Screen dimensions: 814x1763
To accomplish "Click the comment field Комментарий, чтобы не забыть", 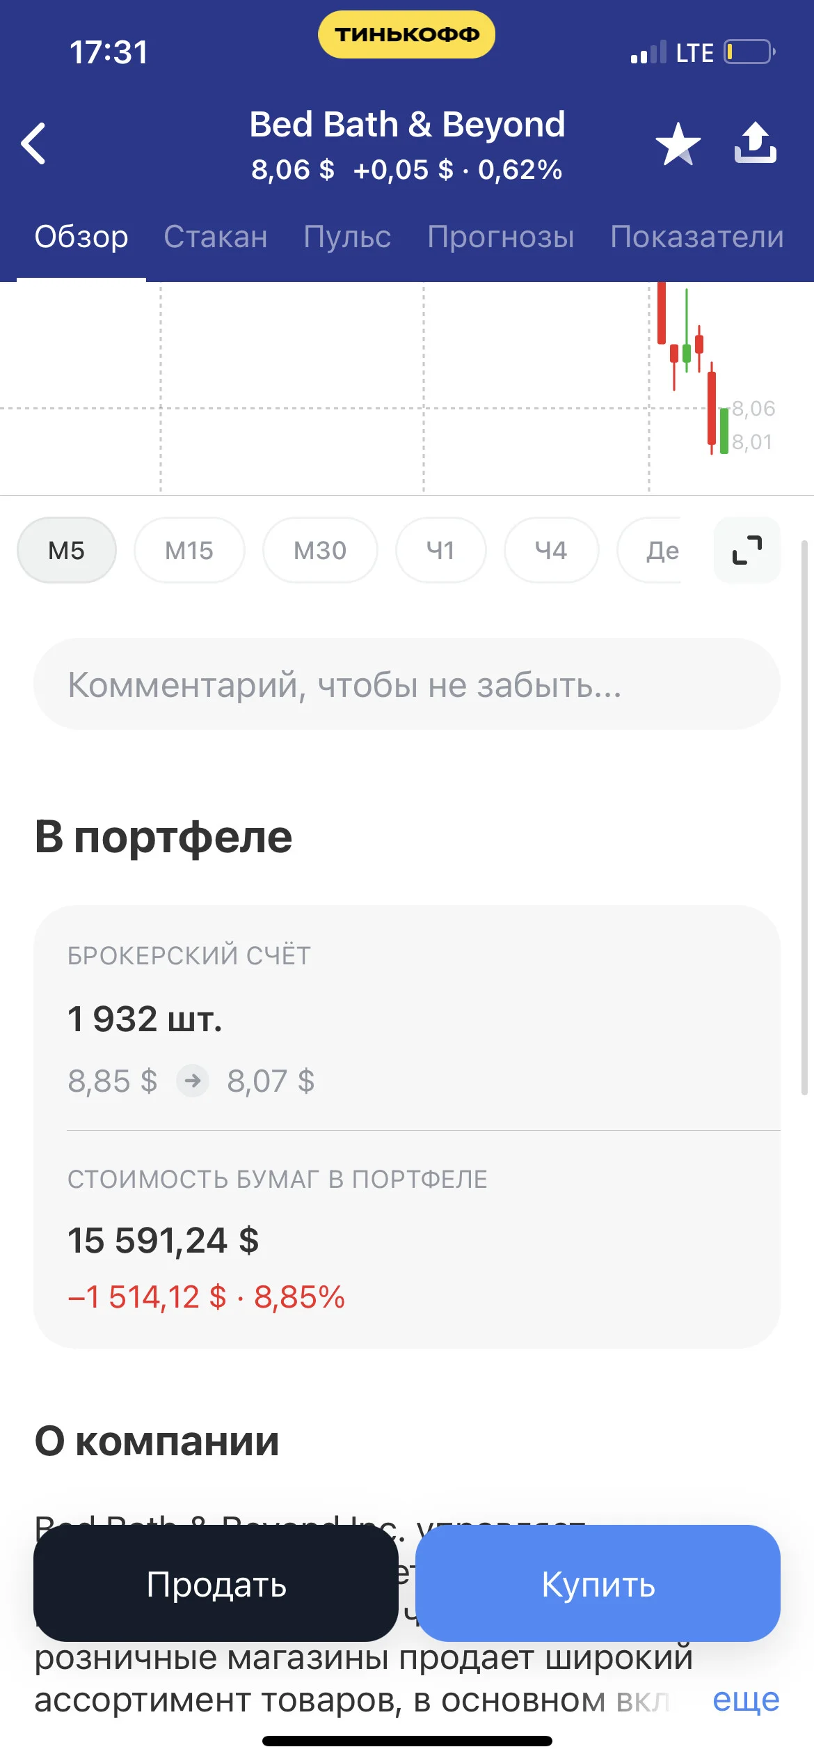I will 407,684.
